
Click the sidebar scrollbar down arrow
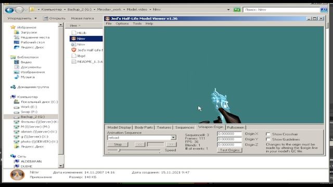[61, 166]
